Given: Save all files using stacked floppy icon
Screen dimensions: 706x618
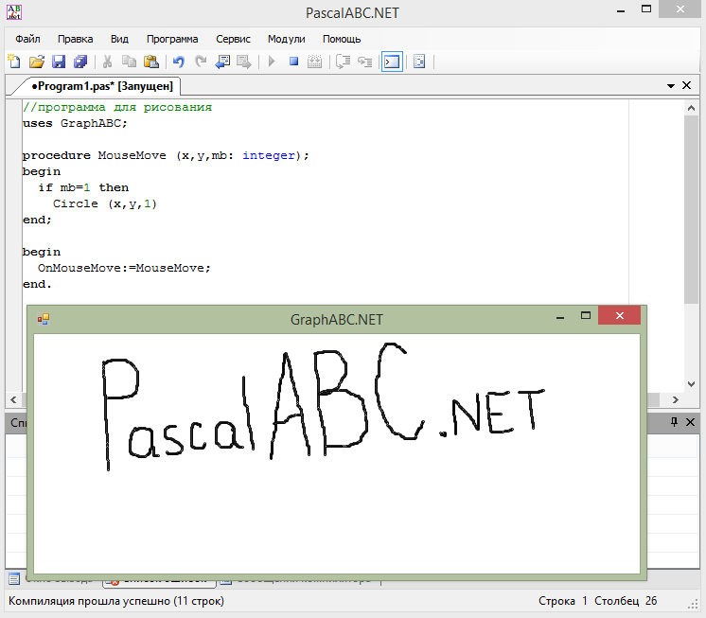Looking at the screenshot, I should tap(80, 62).
